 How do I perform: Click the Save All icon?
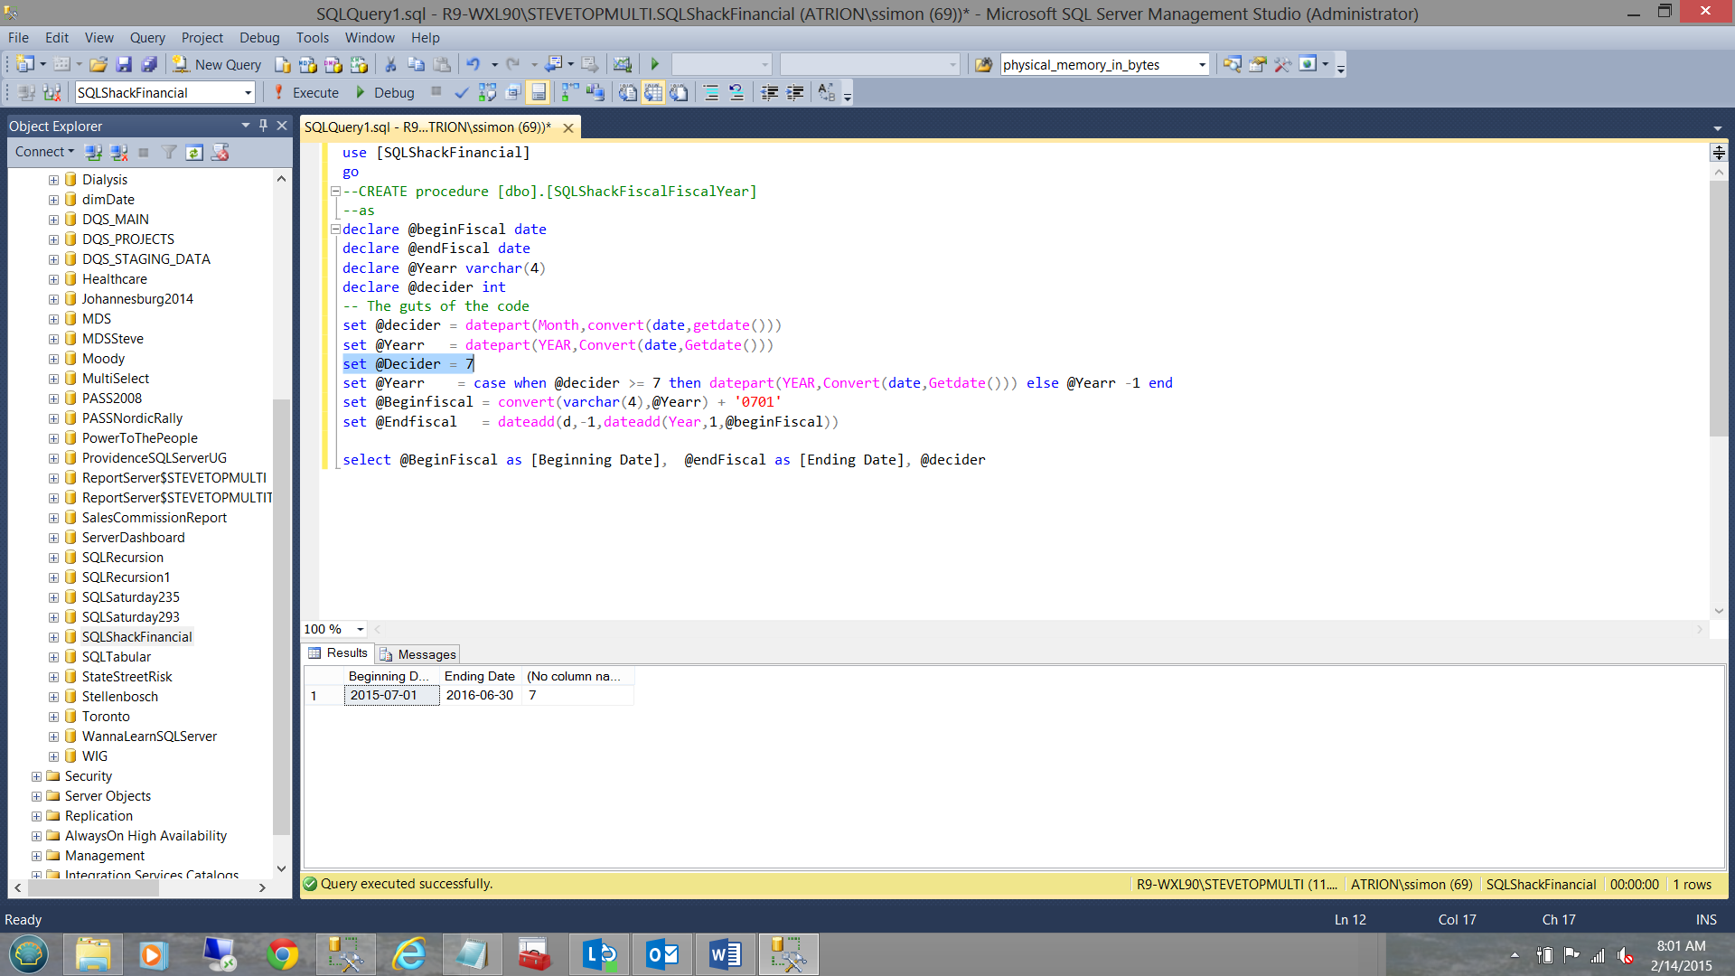pyautogui.click(x=149, y=64)
